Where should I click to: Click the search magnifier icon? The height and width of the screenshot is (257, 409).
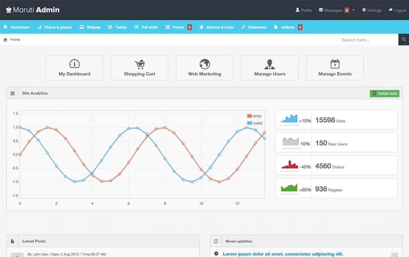(x=403, y=39)
